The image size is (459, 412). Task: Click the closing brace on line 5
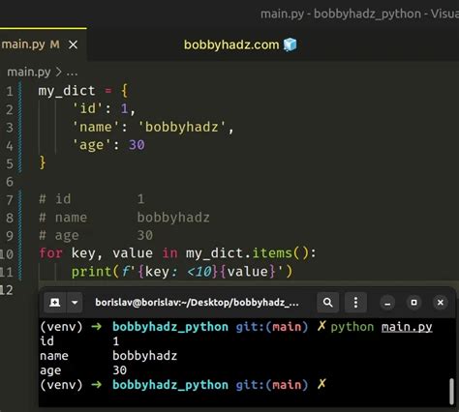point(43,162)
